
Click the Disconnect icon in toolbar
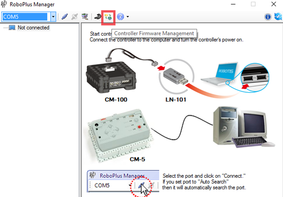[75, 16]
